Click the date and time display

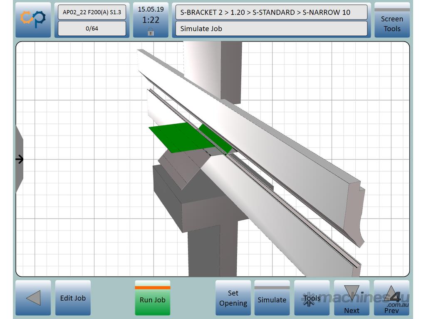click(151, 15)
